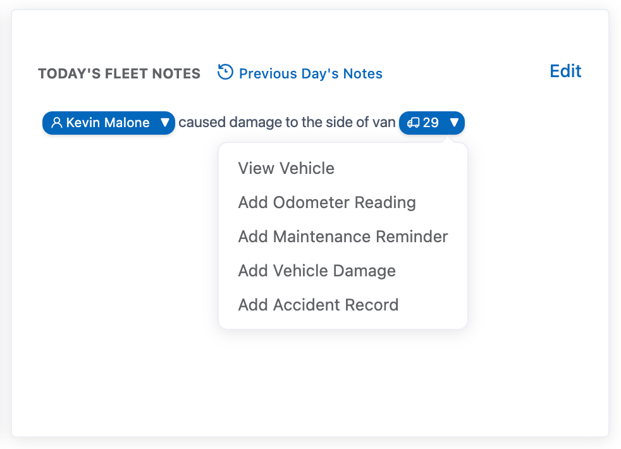This screenshot has height=449, width=621.
Task: Click the history clock icon
Action: tap(225, 72)
